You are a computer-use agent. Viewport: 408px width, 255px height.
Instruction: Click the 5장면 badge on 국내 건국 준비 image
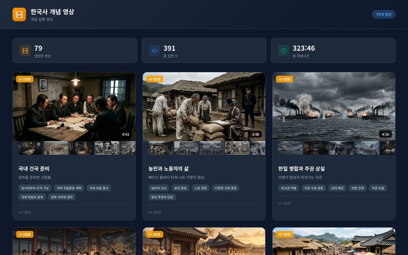[x=25, y=79]
